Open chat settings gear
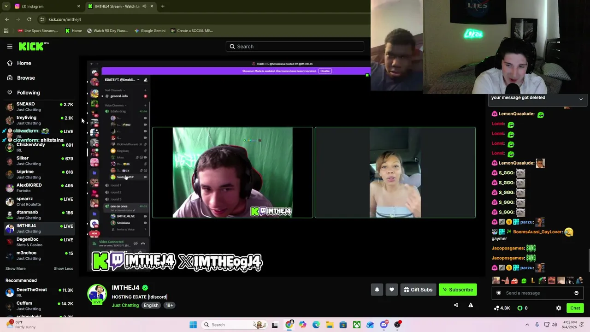 559,308
